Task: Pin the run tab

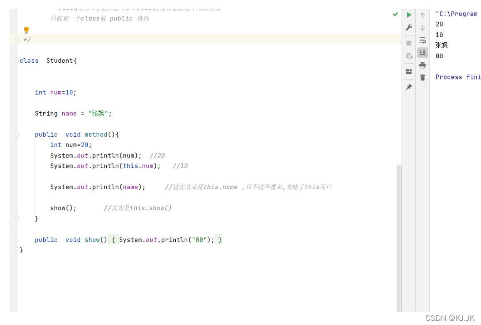Action: pos(409,87)
